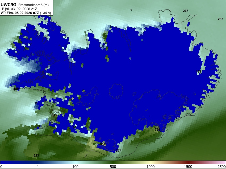Click the map value 257
Screen dimensions: 226x169
click(x=220, y=19)
